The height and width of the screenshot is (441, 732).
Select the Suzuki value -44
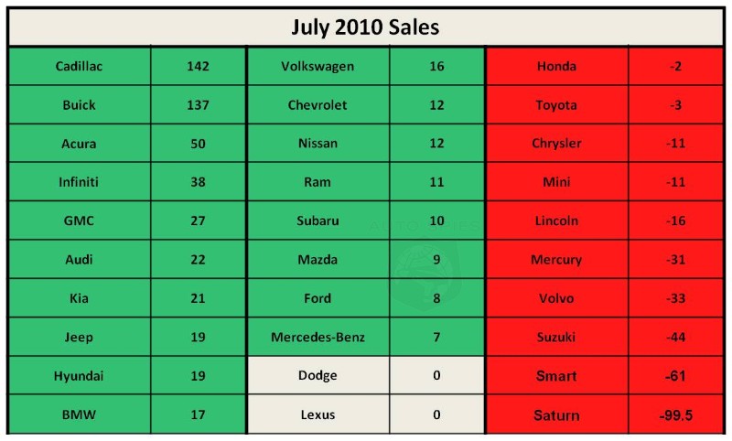tap(676, 338)
